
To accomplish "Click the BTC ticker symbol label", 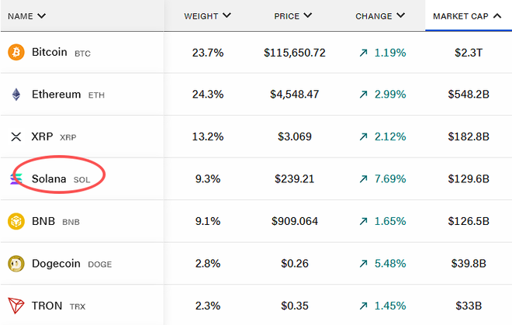I will 82,54.
